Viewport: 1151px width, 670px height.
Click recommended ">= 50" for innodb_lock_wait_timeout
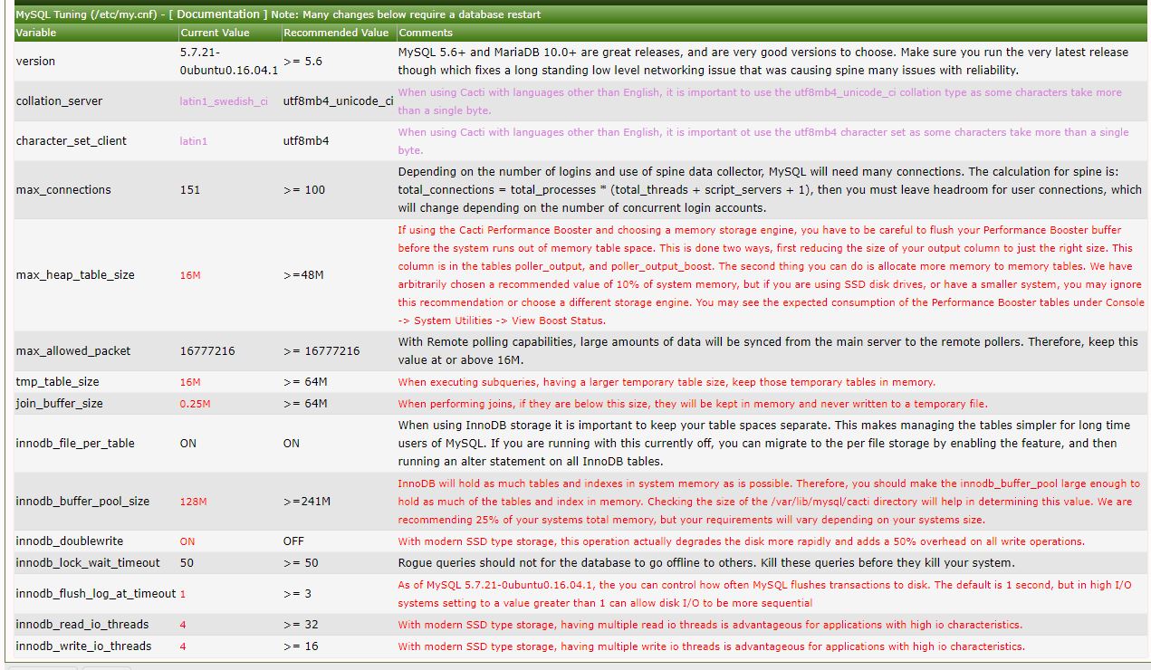tap(301, 563)
